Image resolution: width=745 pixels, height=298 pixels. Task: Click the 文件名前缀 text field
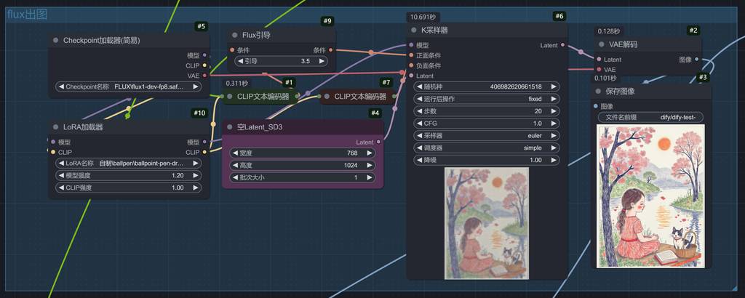point(651,117)
